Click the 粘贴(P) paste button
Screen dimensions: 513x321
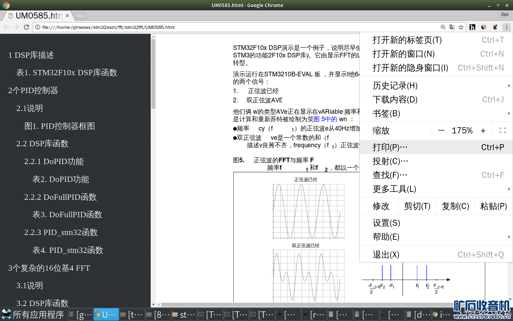tap(493, 206)
